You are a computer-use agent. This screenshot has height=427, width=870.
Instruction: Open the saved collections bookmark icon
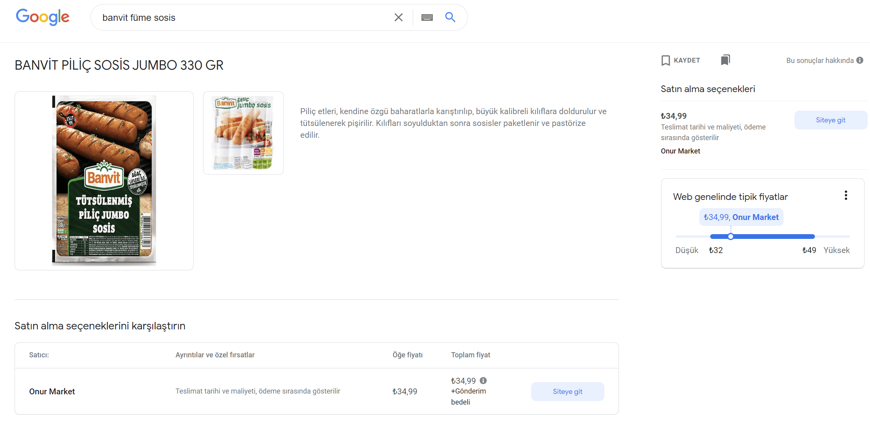(x=725, y=60)
